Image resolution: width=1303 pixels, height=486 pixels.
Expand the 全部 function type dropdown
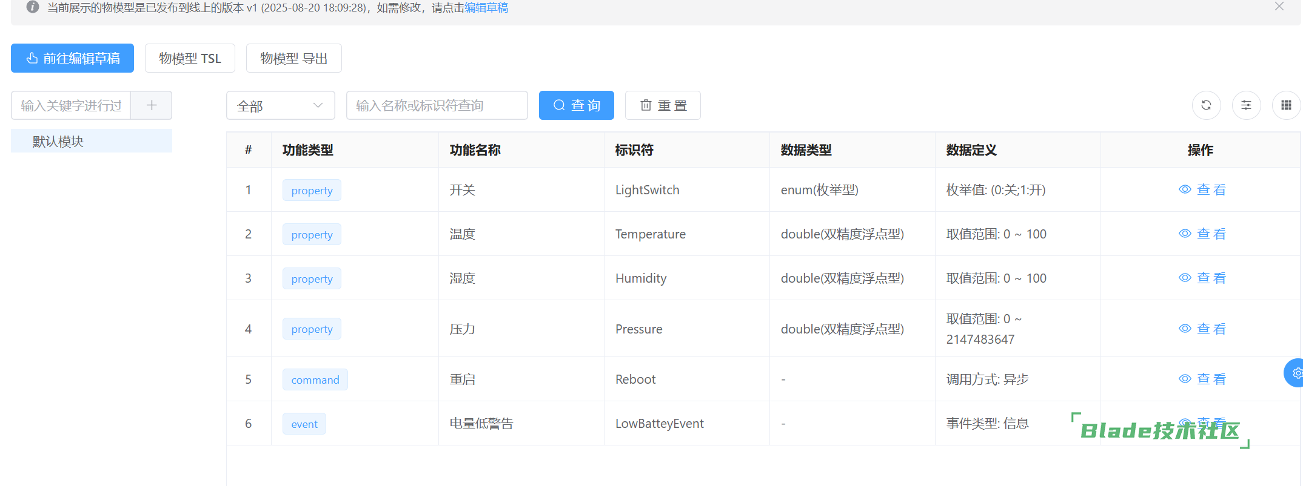(280, 106)
